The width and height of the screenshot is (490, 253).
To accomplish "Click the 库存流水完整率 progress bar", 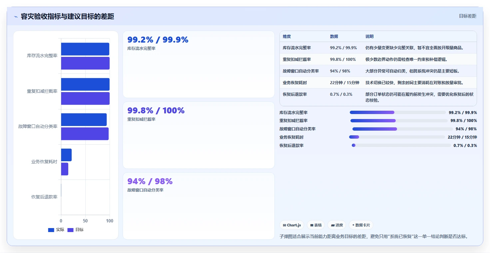I will 398,112.
